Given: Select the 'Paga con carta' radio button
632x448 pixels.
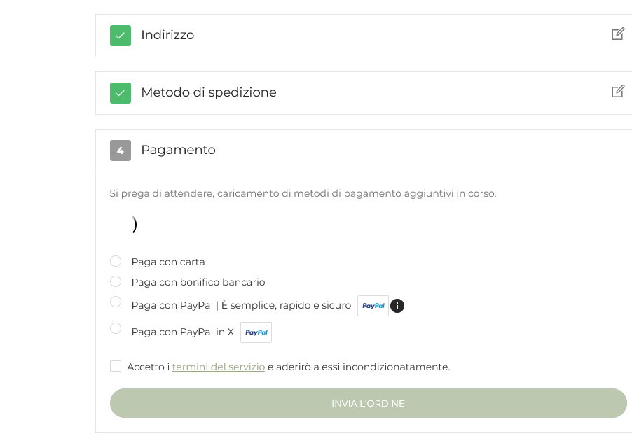Looking at the screenshot, I should 116,261.
